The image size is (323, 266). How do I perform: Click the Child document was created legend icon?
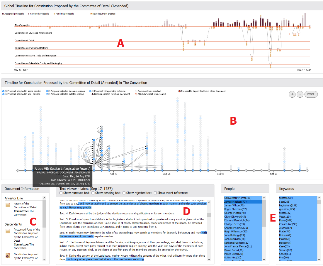coord(137,94)
